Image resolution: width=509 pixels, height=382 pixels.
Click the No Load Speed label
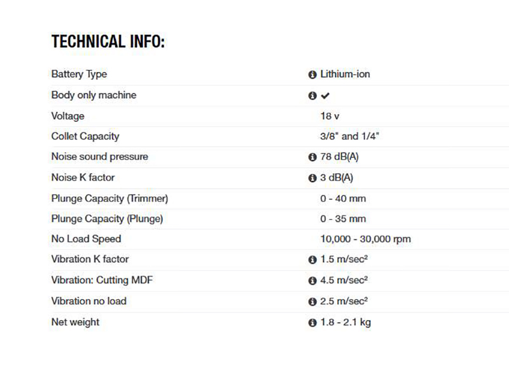[x=86, y=239]
